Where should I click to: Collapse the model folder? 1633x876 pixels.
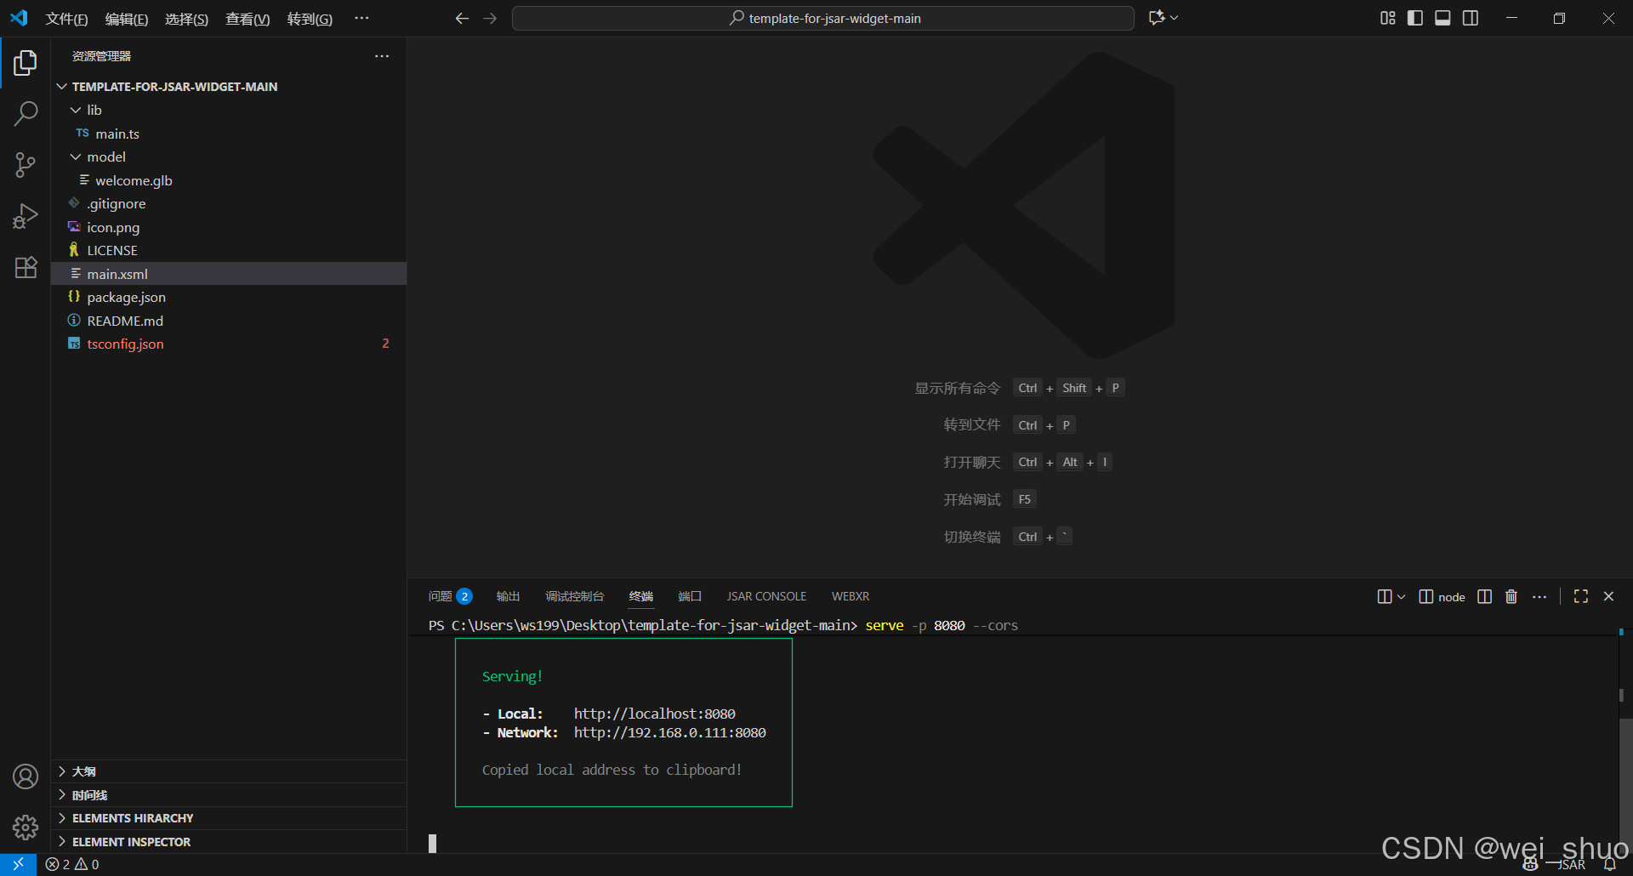(x=229, y=156)
